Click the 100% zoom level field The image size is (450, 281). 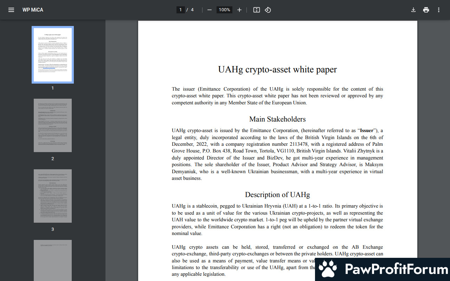point(224,10)
